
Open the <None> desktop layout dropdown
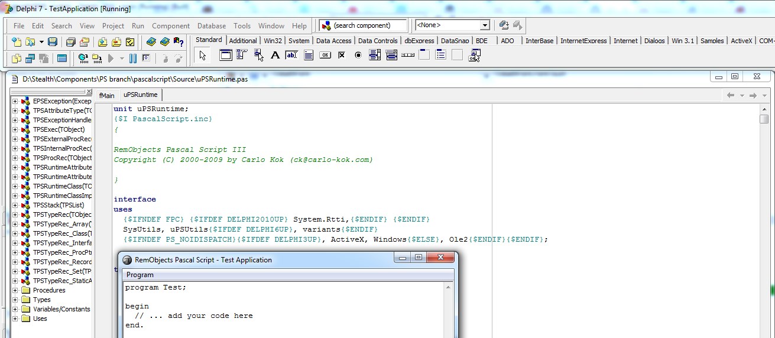click(485, 25)
